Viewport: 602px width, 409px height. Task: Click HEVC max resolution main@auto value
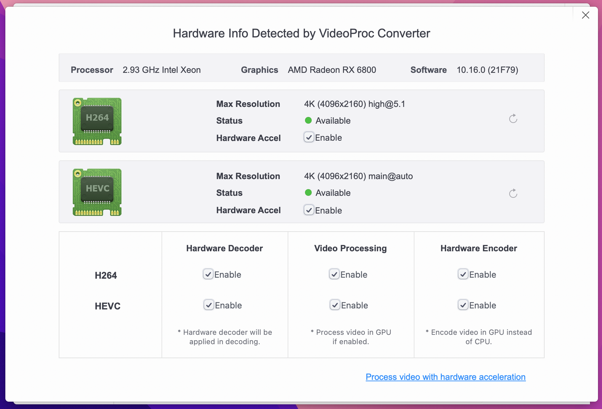pyautogui.click(x=358, y=176)
